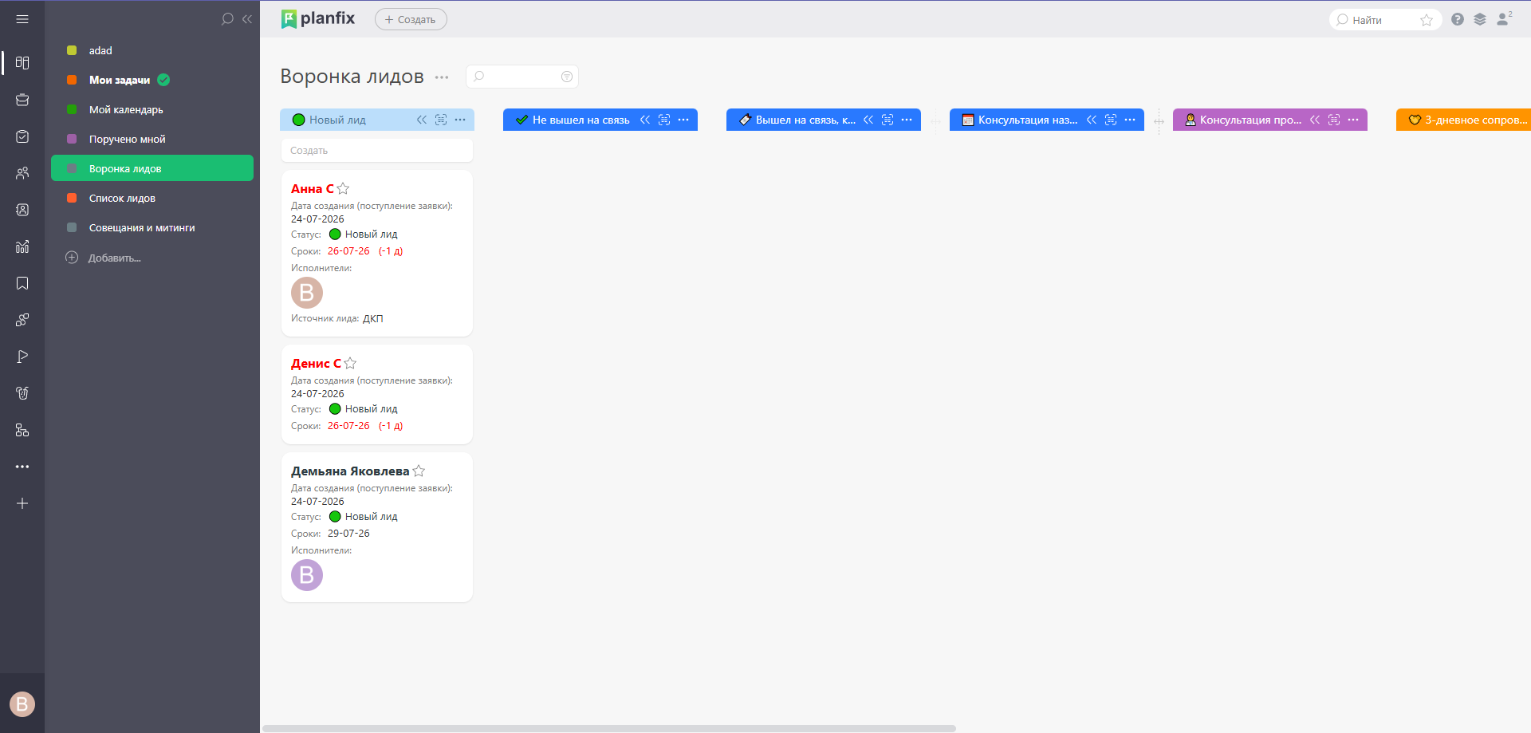Collapse the Новый лид column
The width and height of the screenshot is (1531, 733).
tap(422, 120)
